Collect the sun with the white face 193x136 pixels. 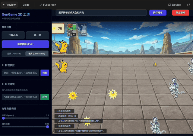[x=113, y=94]
